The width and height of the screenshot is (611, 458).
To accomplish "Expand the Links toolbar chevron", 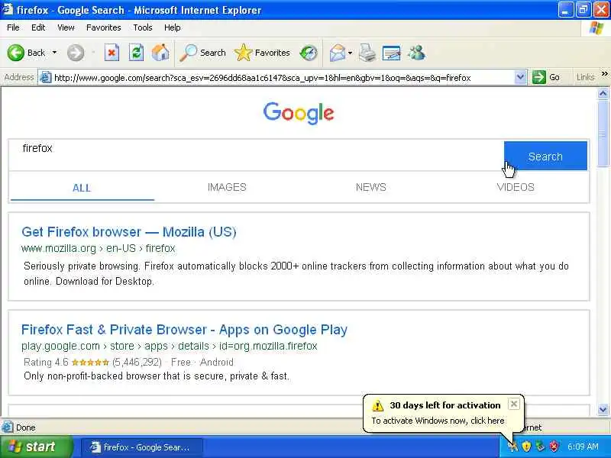I will (604, 74).
